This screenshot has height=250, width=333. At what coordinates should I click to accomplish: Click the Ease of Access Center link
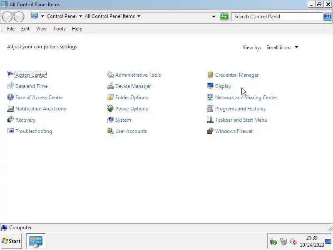[39, 97]
